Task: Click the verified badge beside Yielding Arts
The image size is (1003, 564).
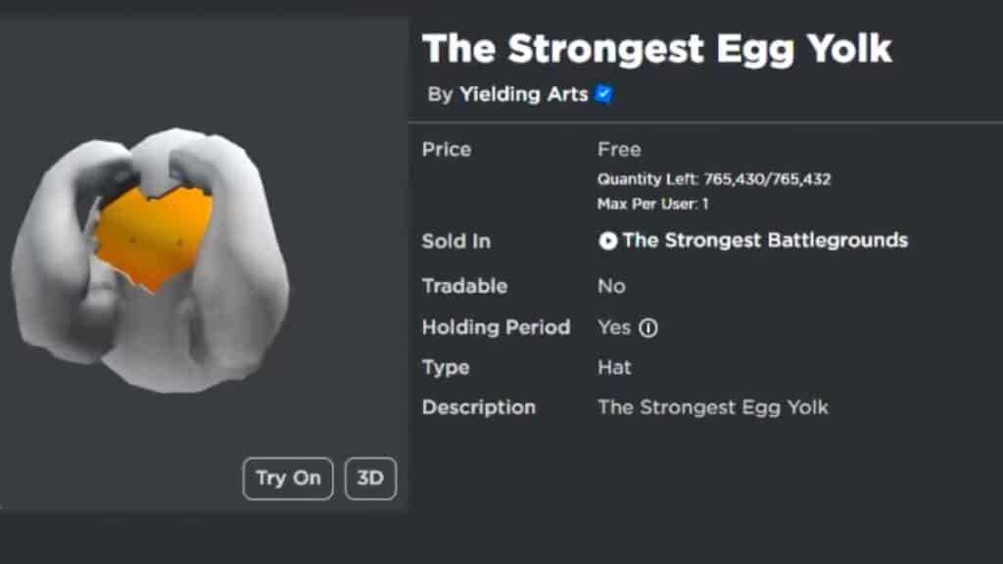Action: 605,94
